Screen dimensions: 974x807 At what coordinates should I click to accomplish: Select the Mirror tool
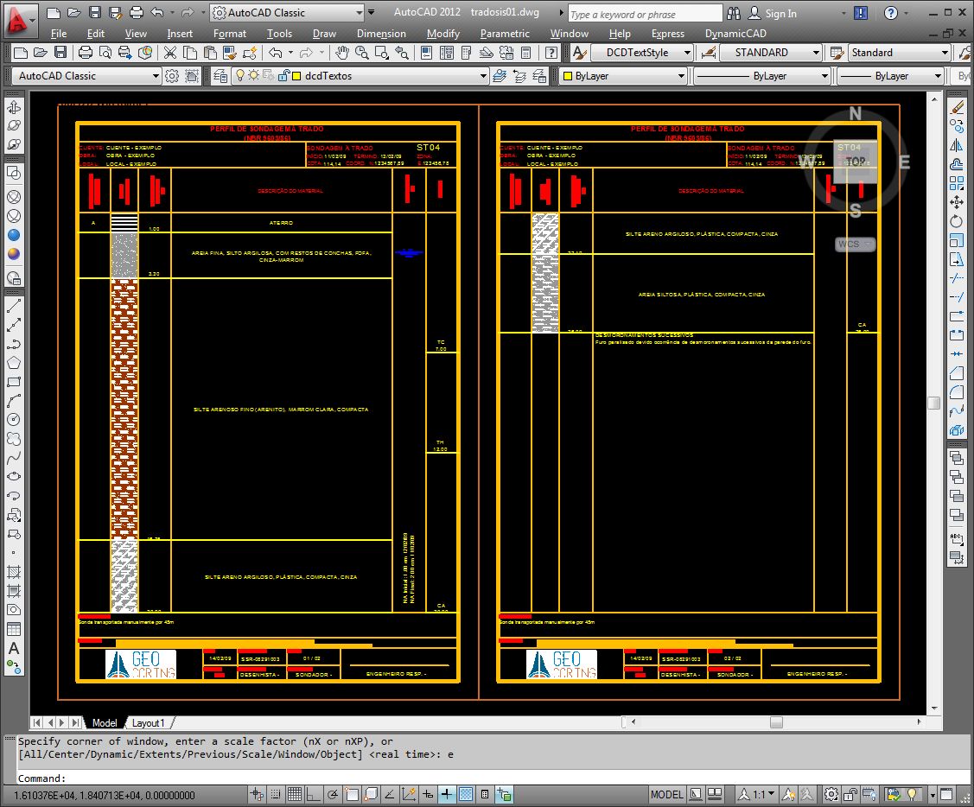pyautogui.click(x=957, y=145)
